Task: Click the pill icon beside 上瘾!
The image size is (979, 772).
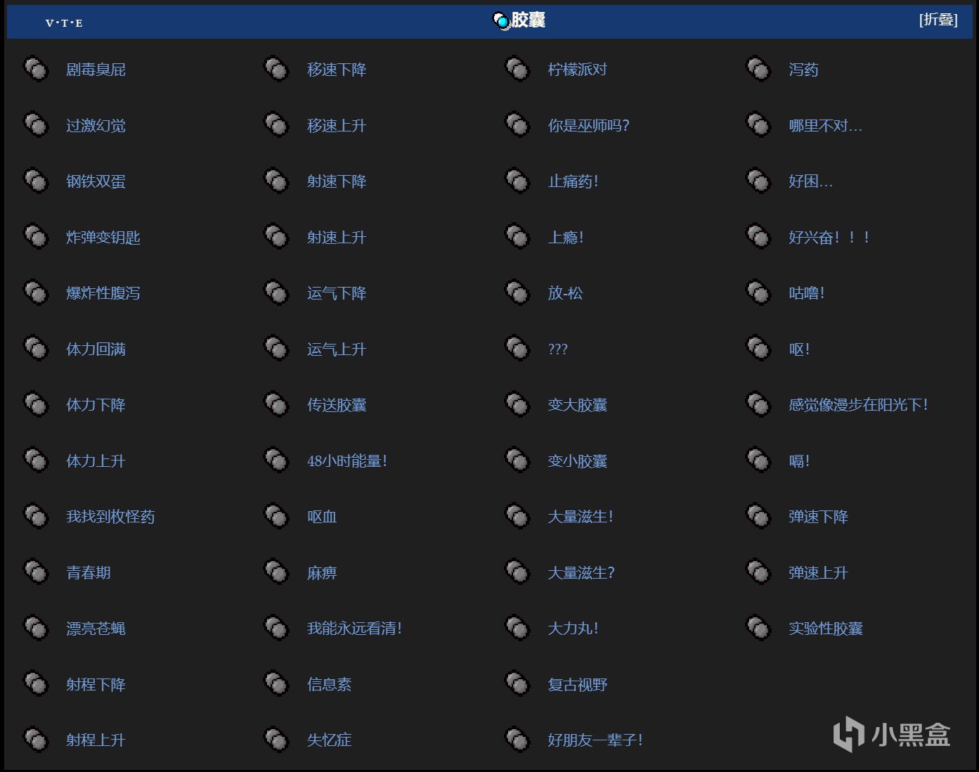Action: (x=517, y=237)
